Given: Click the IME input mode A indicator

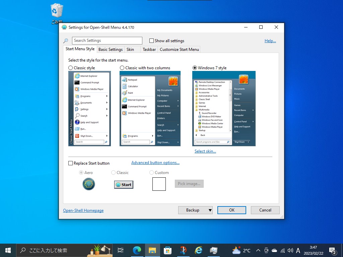Looking at the screenshot, I should tap(298, 250).
